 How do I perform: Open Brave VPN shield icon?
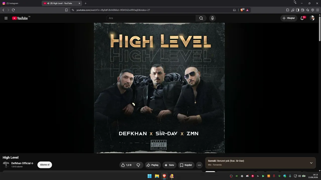tap(312, 10)
